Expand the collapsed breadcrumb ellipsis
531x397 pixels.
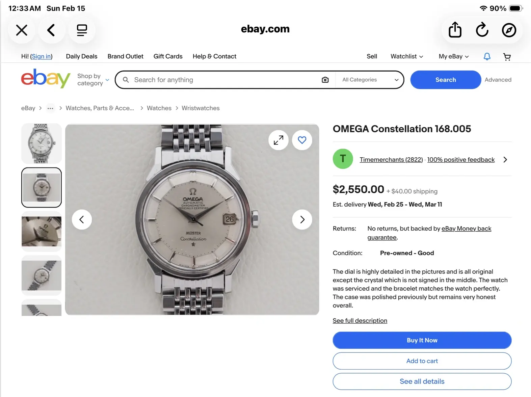pos(50,108)
